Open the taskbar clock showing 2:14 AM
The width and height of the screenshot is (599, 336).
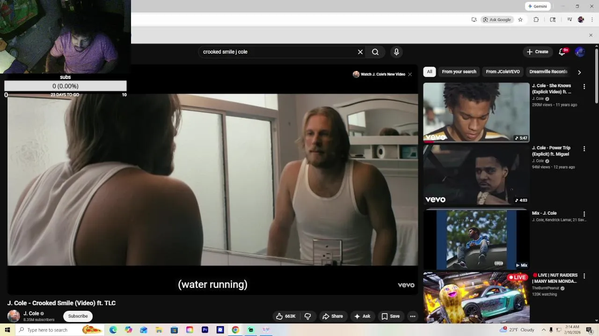(572, 330)
